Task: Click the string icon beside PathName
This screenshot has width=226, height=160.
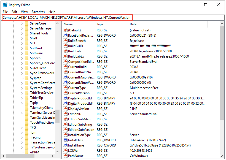Action: pos(65,156)
